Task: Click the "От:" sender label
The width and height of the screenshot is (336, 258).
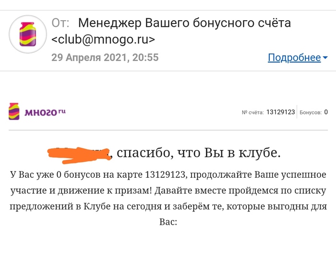Action: tap(60, 23)
